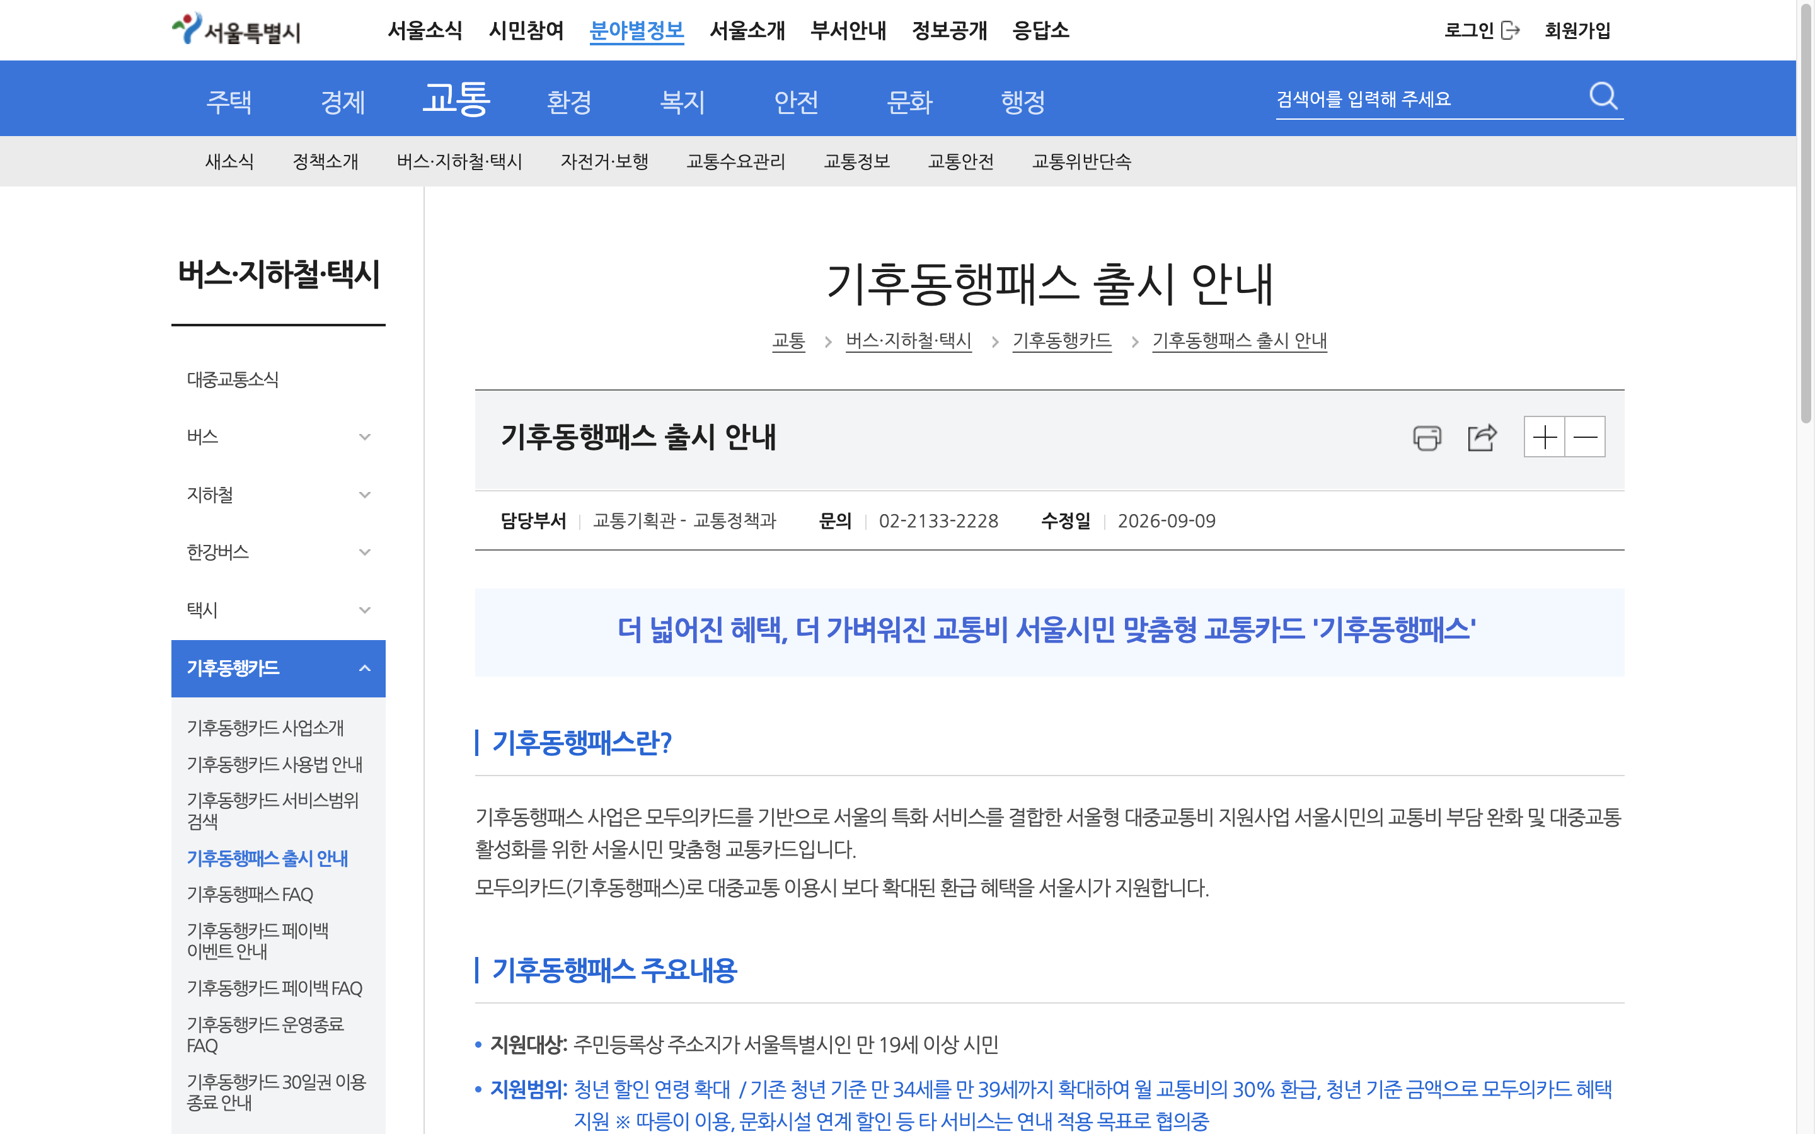Click the share icon
Image resolution: width=1815 pixels, height=1134 pixels.
point(1482,437)
